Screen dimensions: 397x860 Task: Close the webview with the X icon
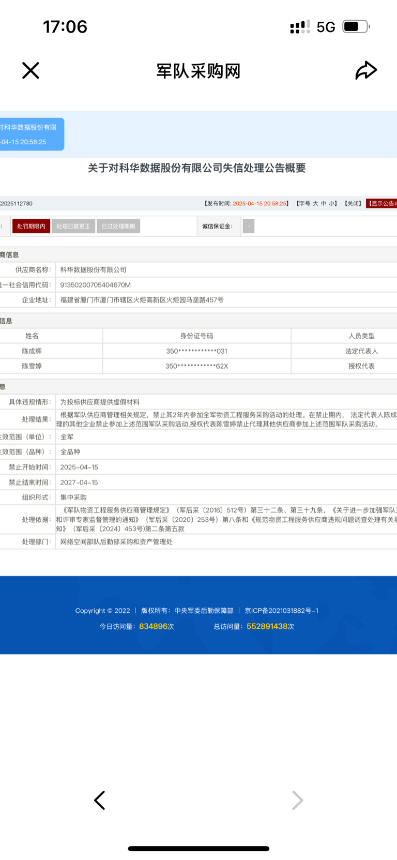(30, 70)
